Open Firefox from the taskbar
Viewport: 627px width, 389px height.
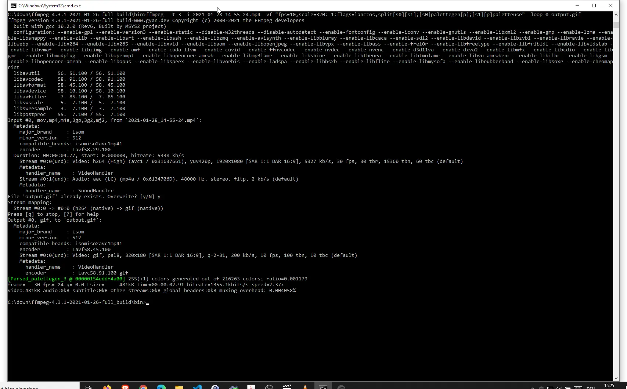[107, 387]
